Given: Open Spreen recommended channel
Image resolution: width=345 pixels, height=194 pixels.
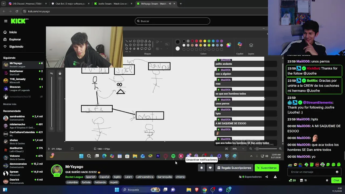Looking at the screenshot, I should coord(23,173).
